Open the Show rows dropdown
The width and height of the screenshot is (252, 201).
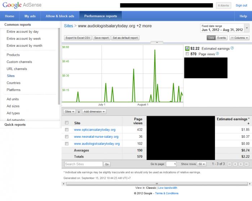pos(202,164)
